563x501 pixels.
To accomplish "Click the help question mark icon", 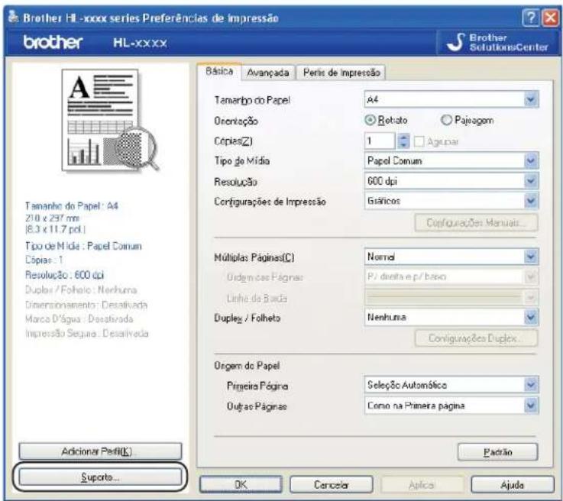I will coord(531,18).
